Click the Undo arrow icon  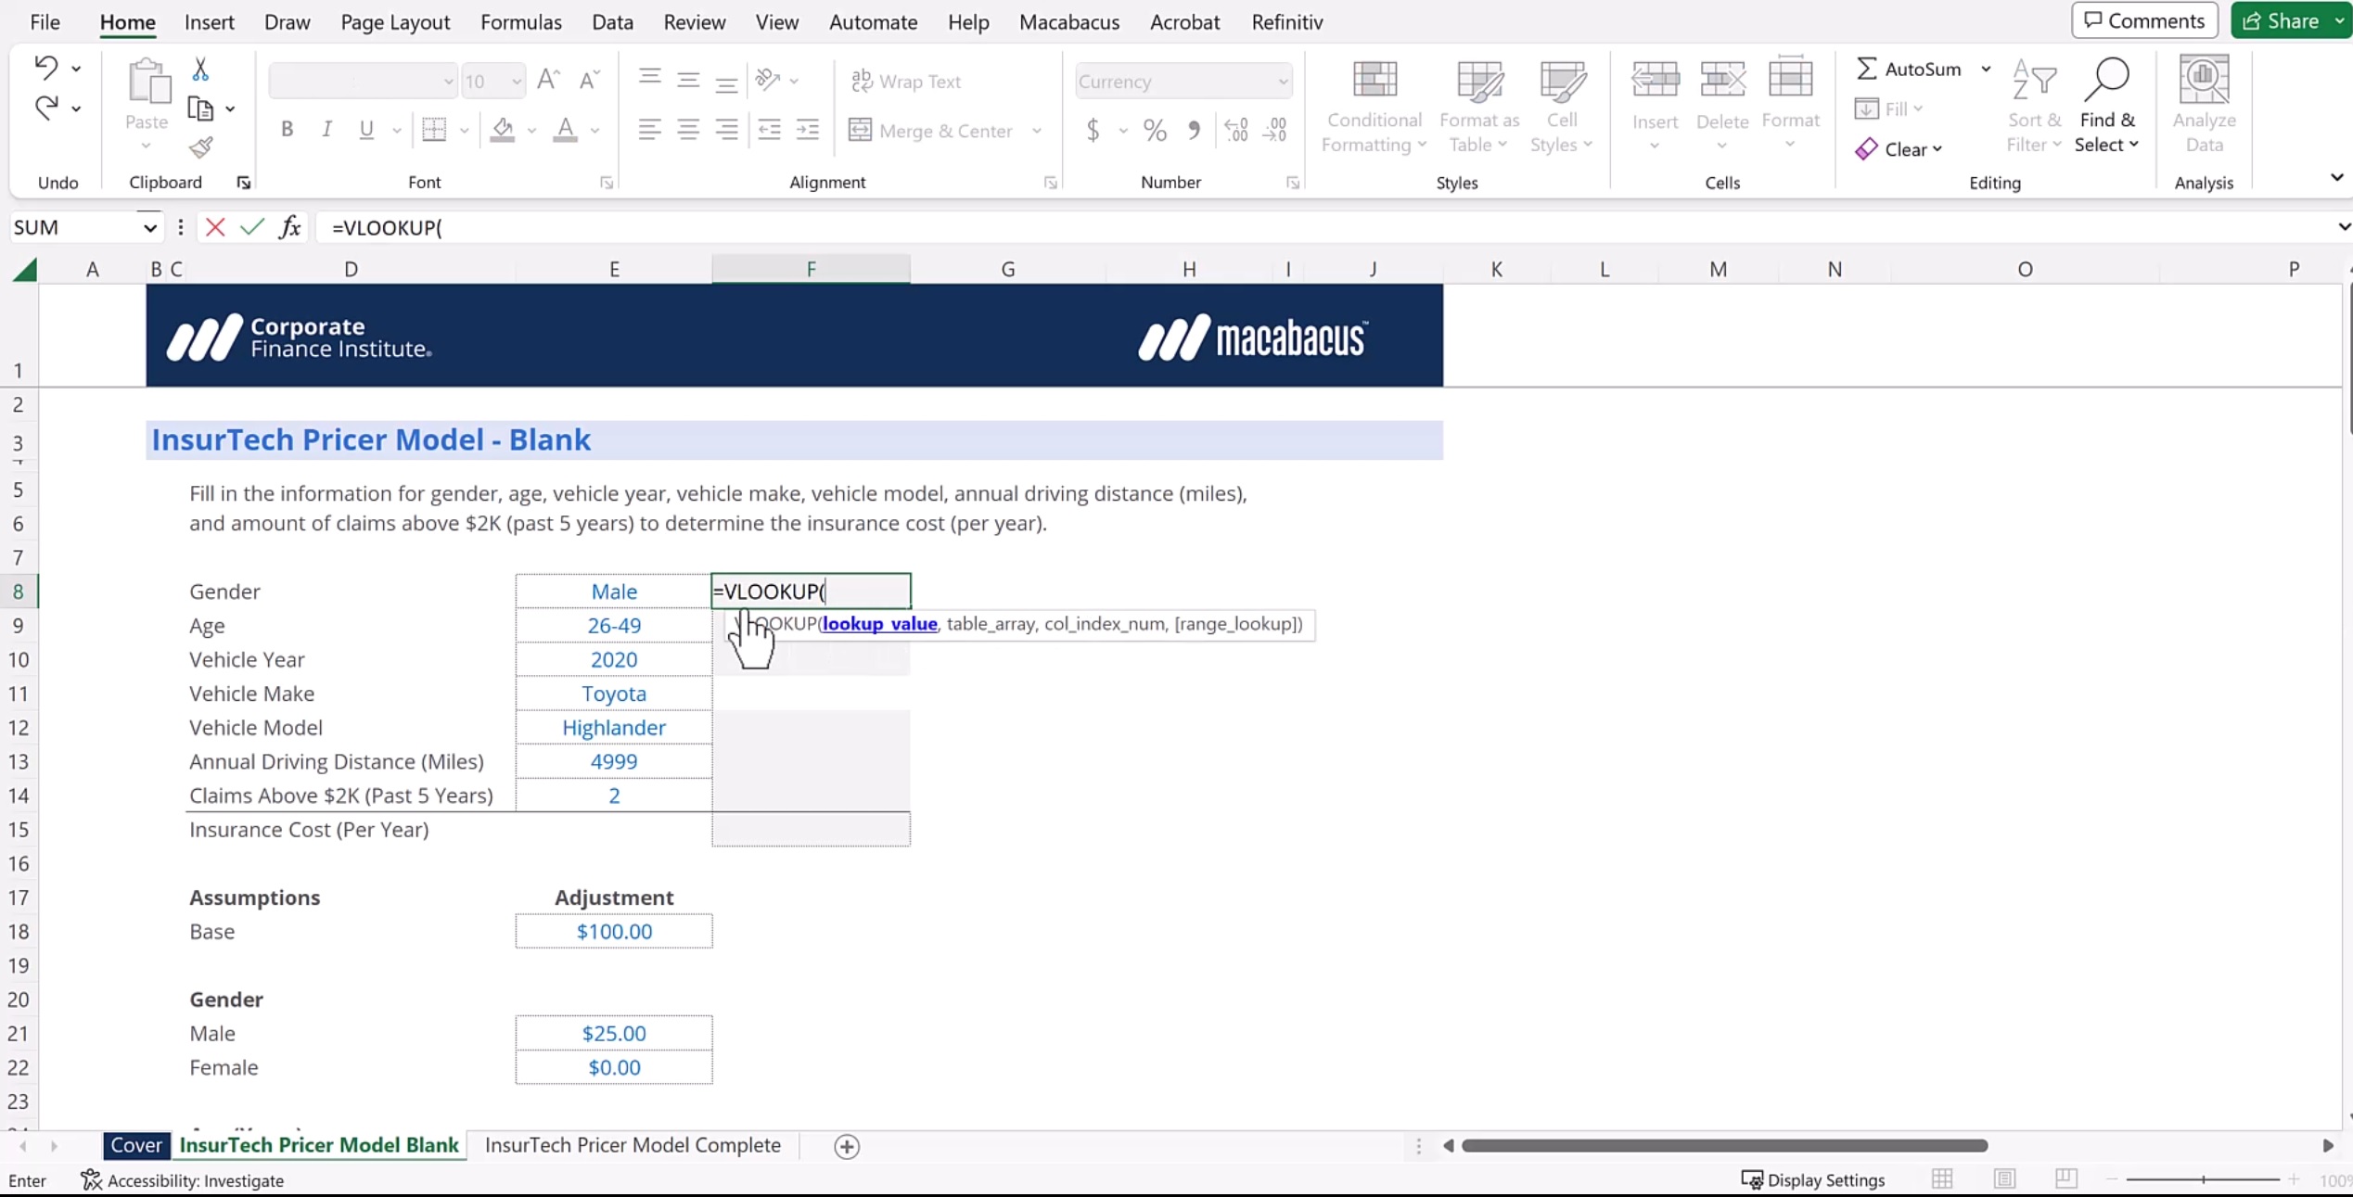(x=45, y=67)
